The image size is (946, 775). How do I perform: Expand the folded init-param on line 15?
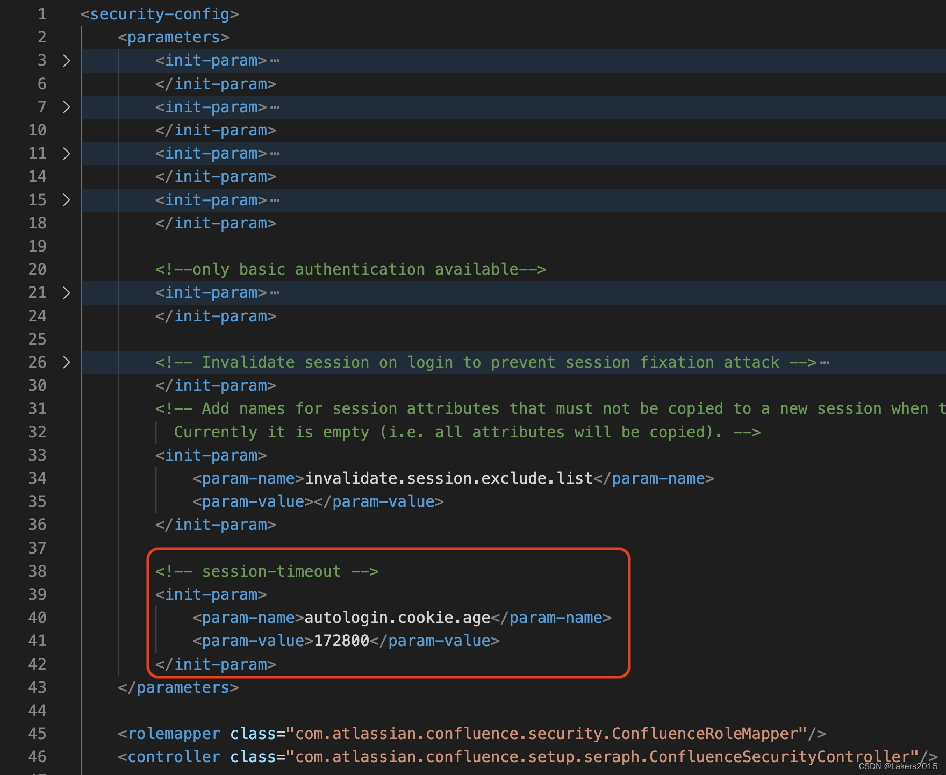tap(66, 200)
